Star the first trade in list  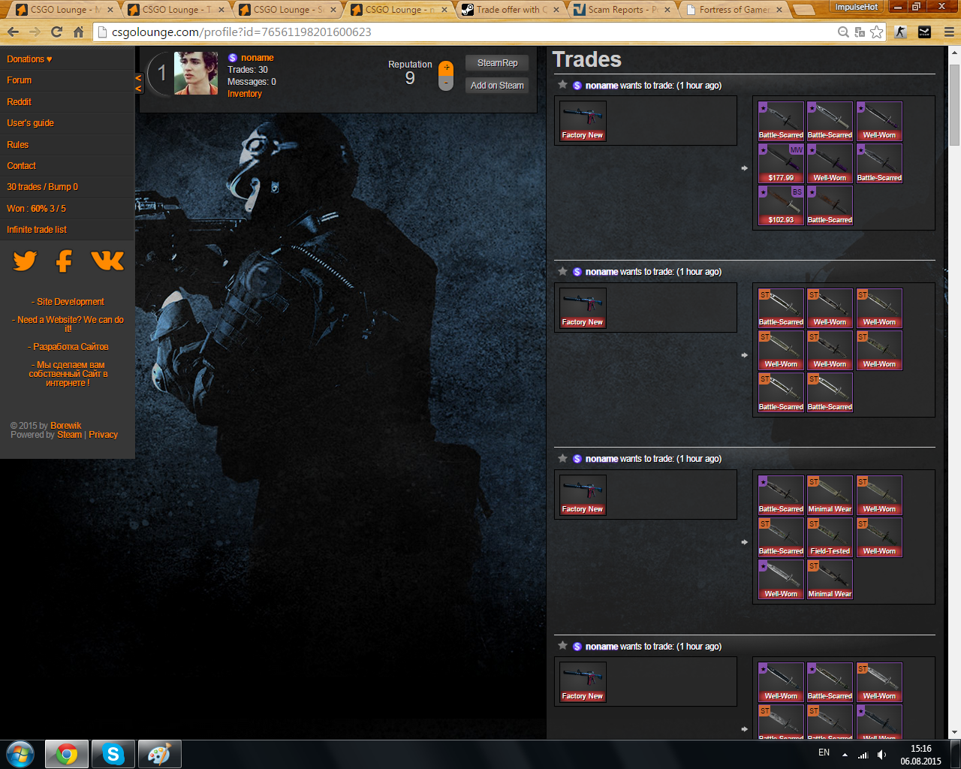pyautogui.click(x=562, y=85)
